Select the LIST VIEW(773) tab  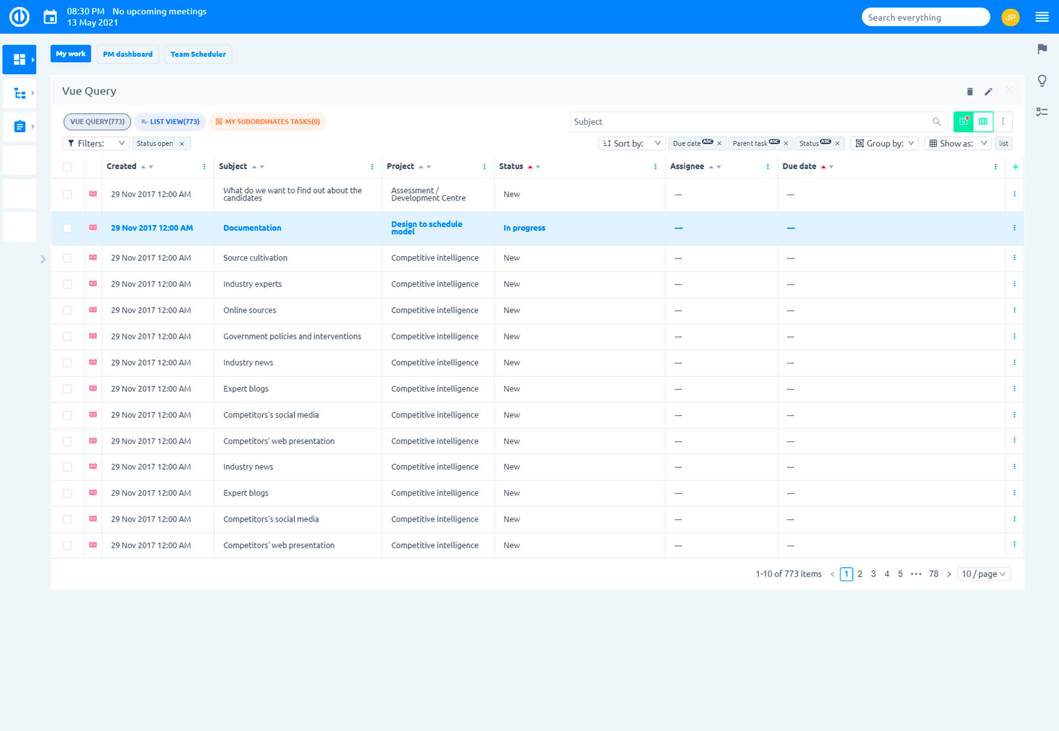pos(170,121)
